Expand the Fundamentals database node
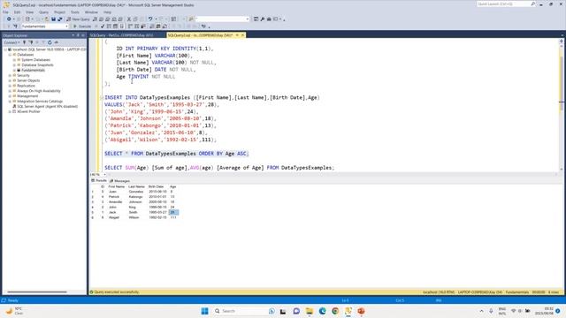The width and height of the screenshot is (566, 318). tap(14, 71)
